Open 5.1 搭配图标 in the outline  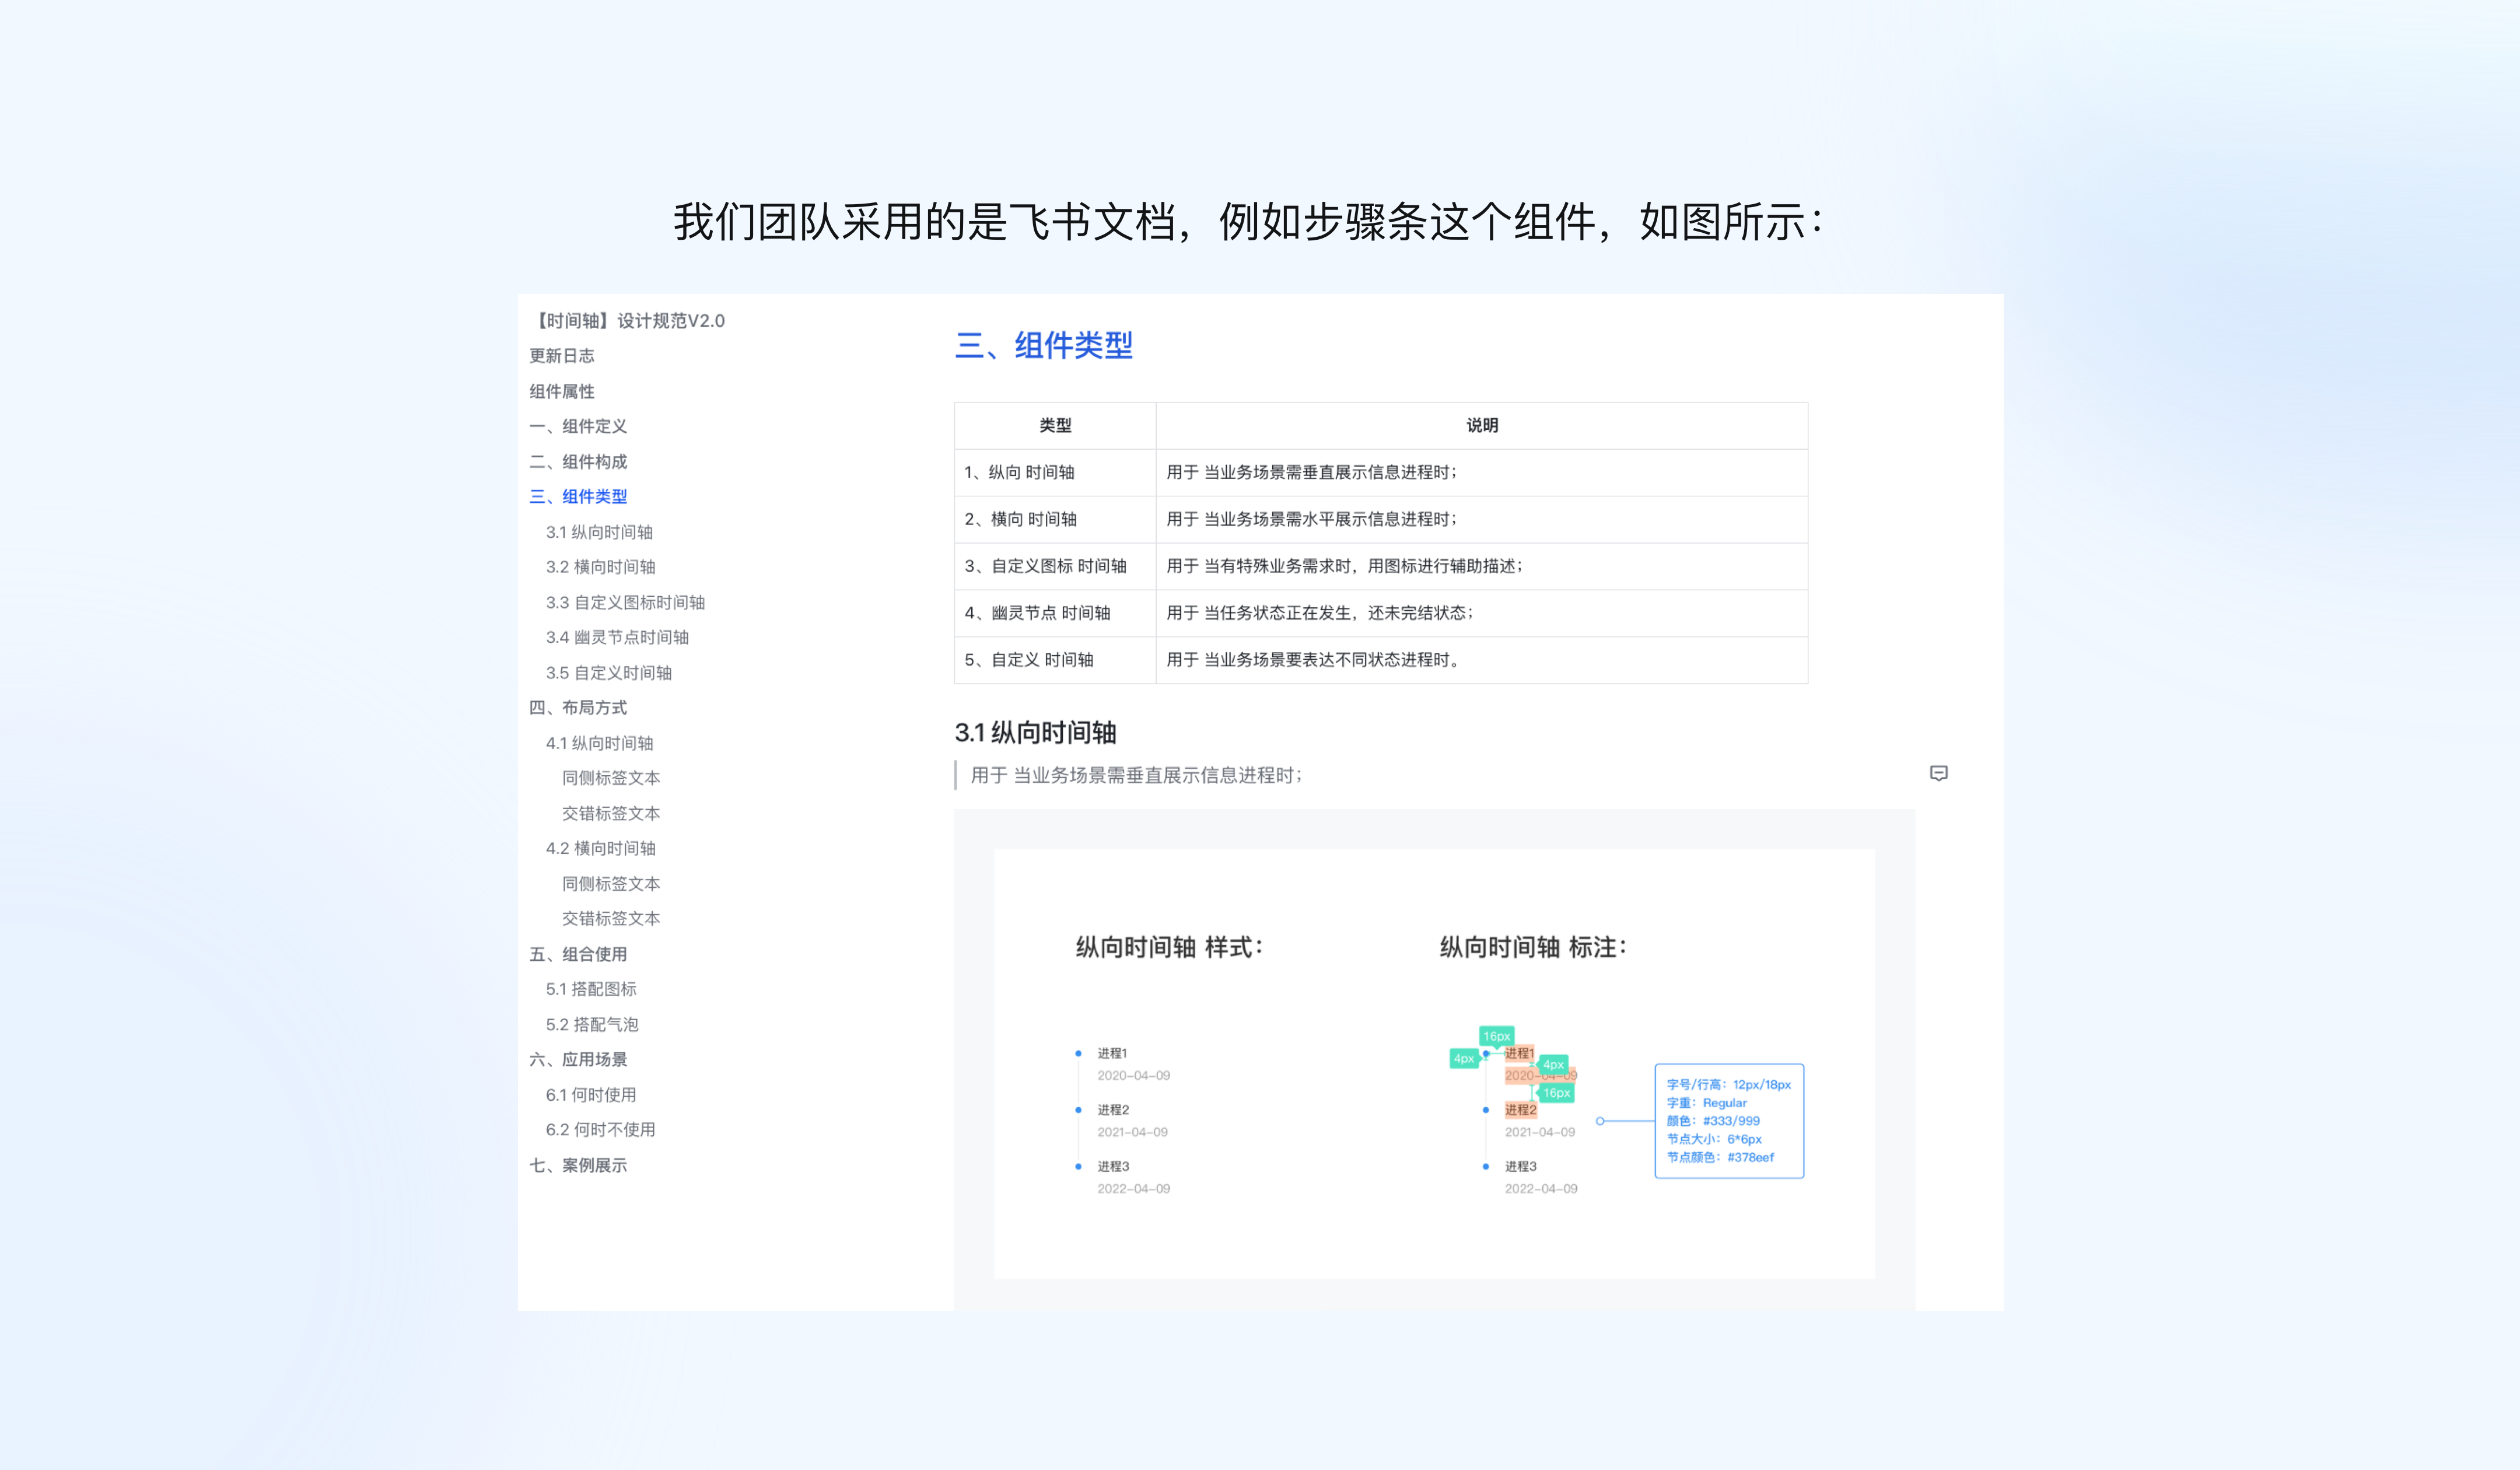[591, 989]
